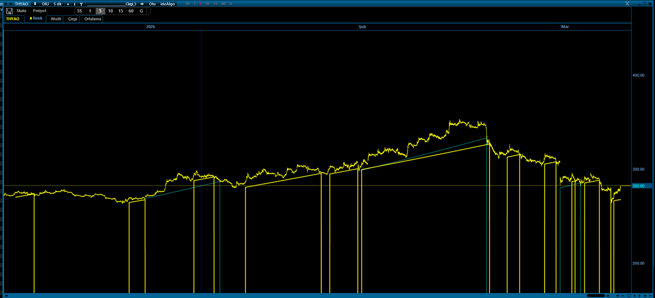Screen dimensions: 655x298
Task: Click the dim 10 shortcut in title bar
Action: click(x=207, y=4)
